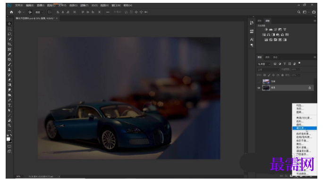323x179 pixels.
Task: Select the Gradient tool
Action: click(9, 85)
